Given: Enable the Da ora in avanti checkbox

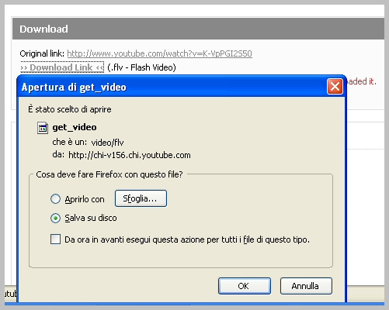Looking at the screenshot, I should [55, 239].
